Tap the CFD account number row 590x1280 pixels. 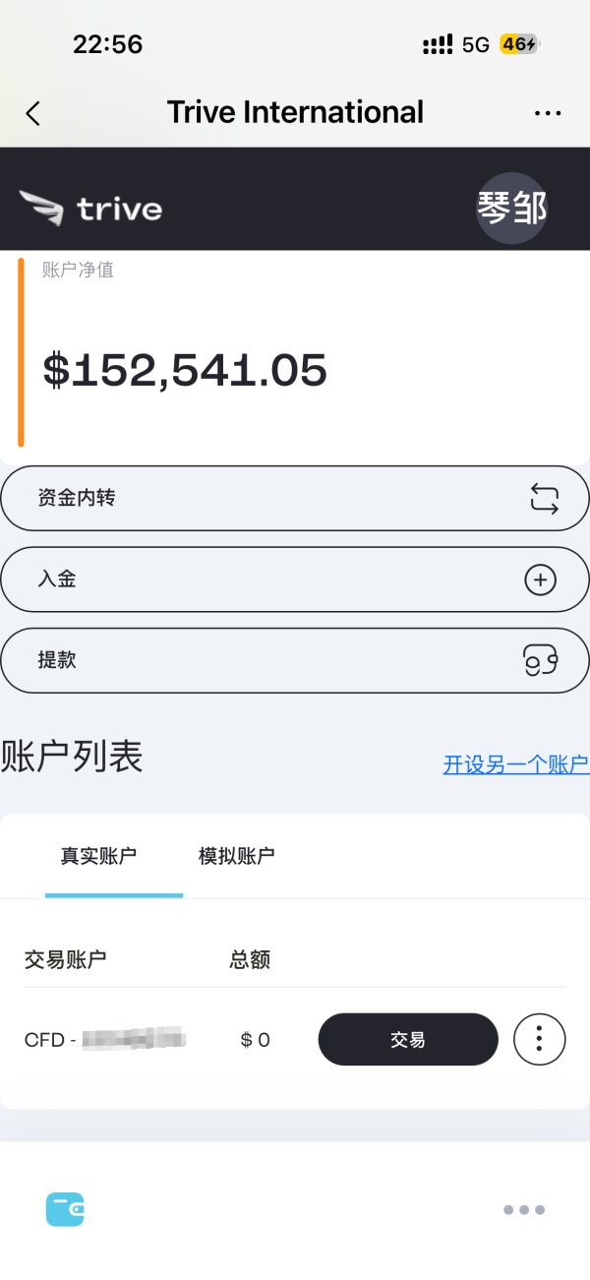click(105, 1039)
